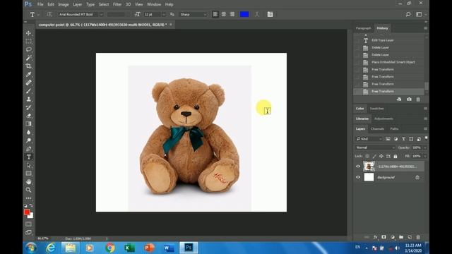Select the Crop tool

pos(28,66)
